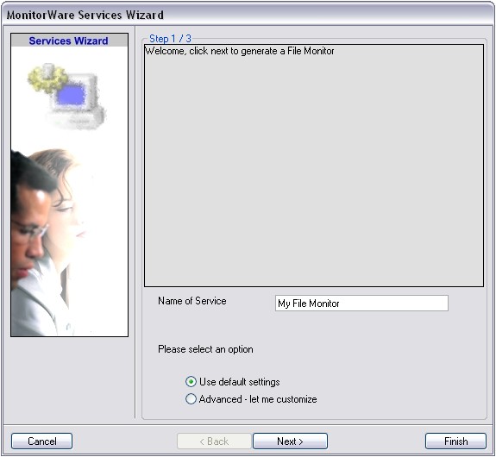Screen dimensions: 496x457
Task: Focus the Name of Service text field
Action: pos(361,304)
